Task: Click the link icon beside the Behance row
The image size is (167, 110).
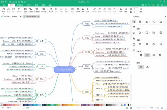Action: [32, 41]
